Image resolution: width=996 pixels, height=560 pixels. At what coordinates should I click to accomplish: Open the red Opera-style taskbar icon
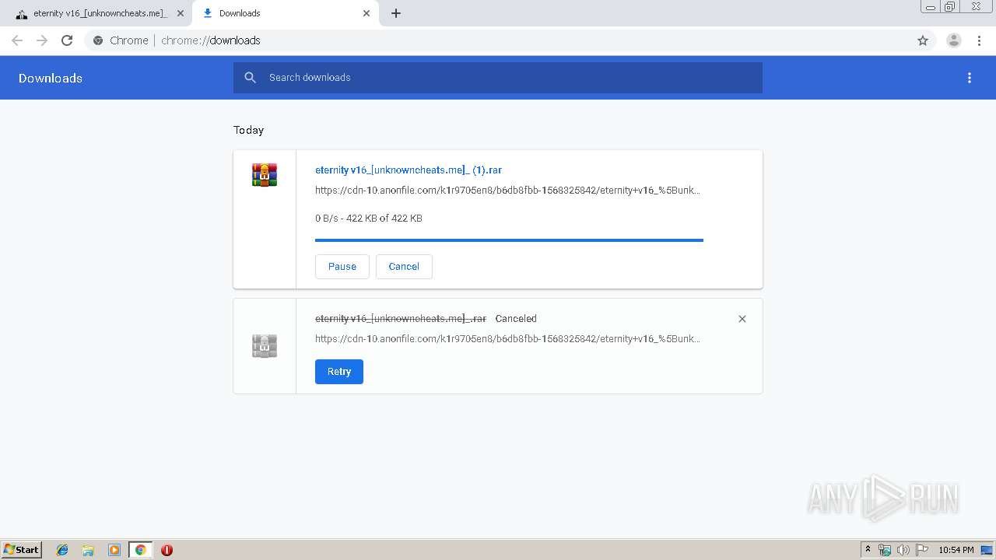click(x=167, y=550)
